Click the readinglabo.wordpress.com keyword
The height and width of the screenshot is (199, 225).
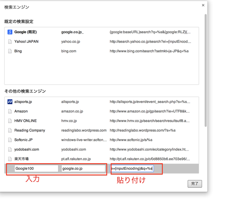click(84, 130)
